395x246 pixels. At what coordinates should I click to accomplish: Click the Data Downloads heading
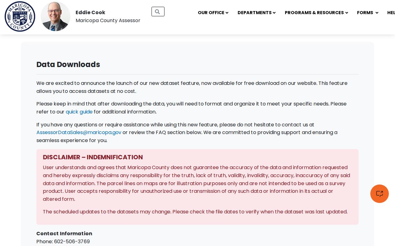point(68,64)
